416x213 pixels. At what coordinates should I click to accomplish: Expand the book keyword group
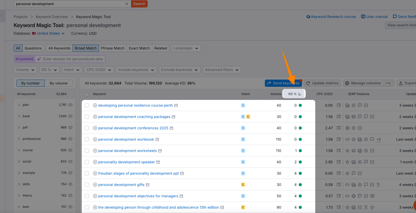click(x=19, y=116)
